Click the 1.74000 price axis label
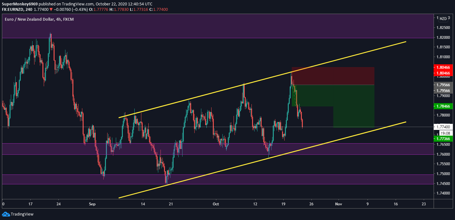 tap(443, 193)
